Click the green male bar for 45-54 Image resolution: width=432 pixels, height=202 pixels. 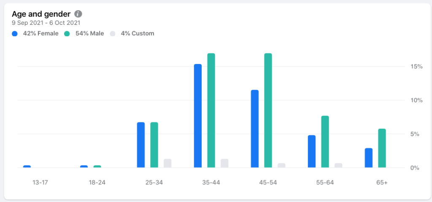[x=268, y=110]
